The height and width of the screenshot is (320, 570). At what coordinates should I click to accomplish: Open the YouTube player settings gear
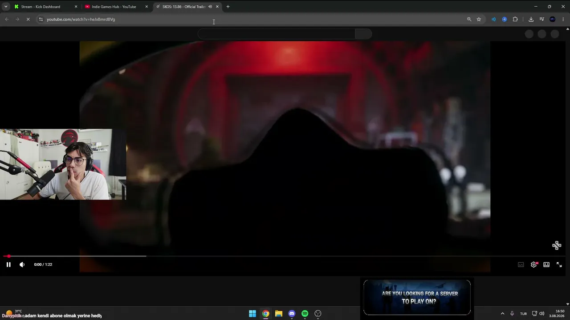[x=533, y=264]
